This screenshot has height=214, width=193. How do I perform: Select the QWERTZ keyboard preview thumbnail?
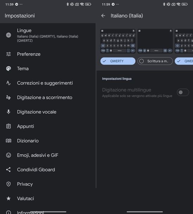pos(184,41)
